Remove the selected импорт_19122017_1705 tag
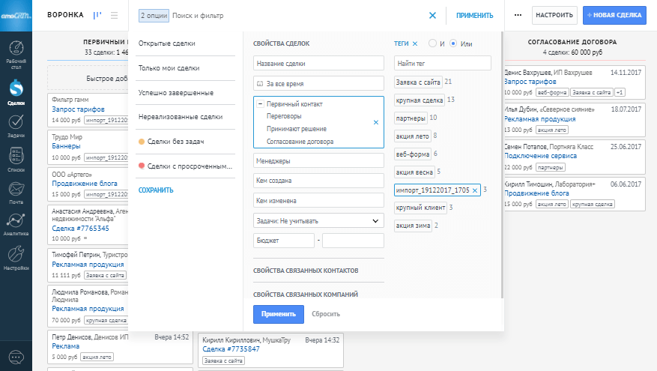 coord(474,190)
